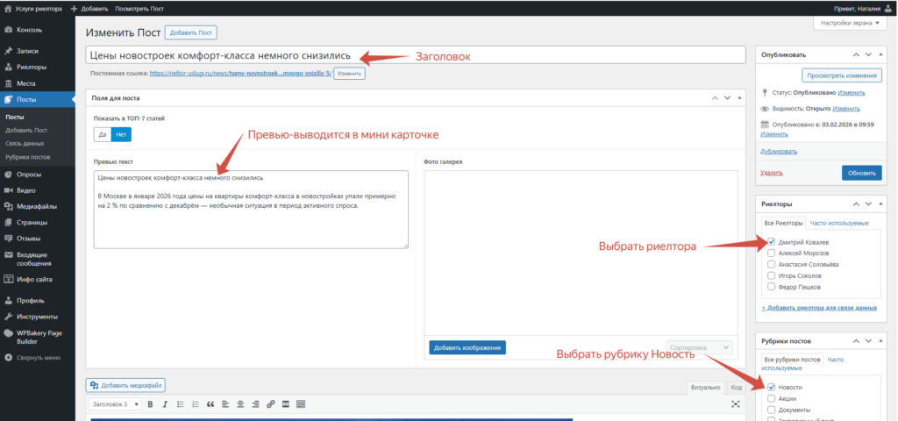Apply italic formatting in the editor toolbar
This screenshot has height=421, width=898.
[x=165, y=403]
